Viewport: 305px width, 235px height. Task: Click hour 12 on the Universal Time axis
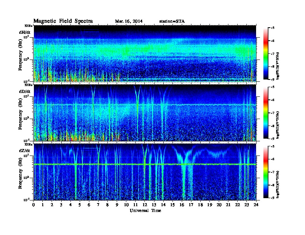pyautogui.click(x=145, y=205)
